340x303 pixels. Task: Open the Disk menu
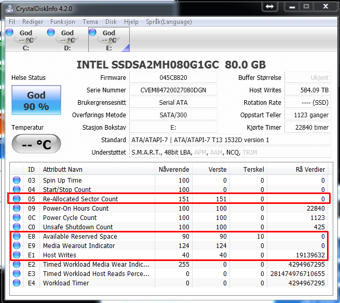pos(111,22)
